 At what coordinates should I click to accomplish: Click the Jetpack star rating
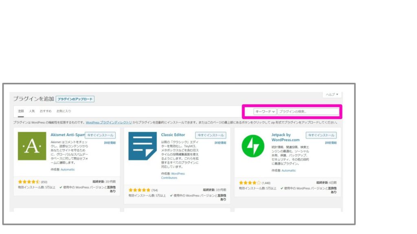[250, 183]
